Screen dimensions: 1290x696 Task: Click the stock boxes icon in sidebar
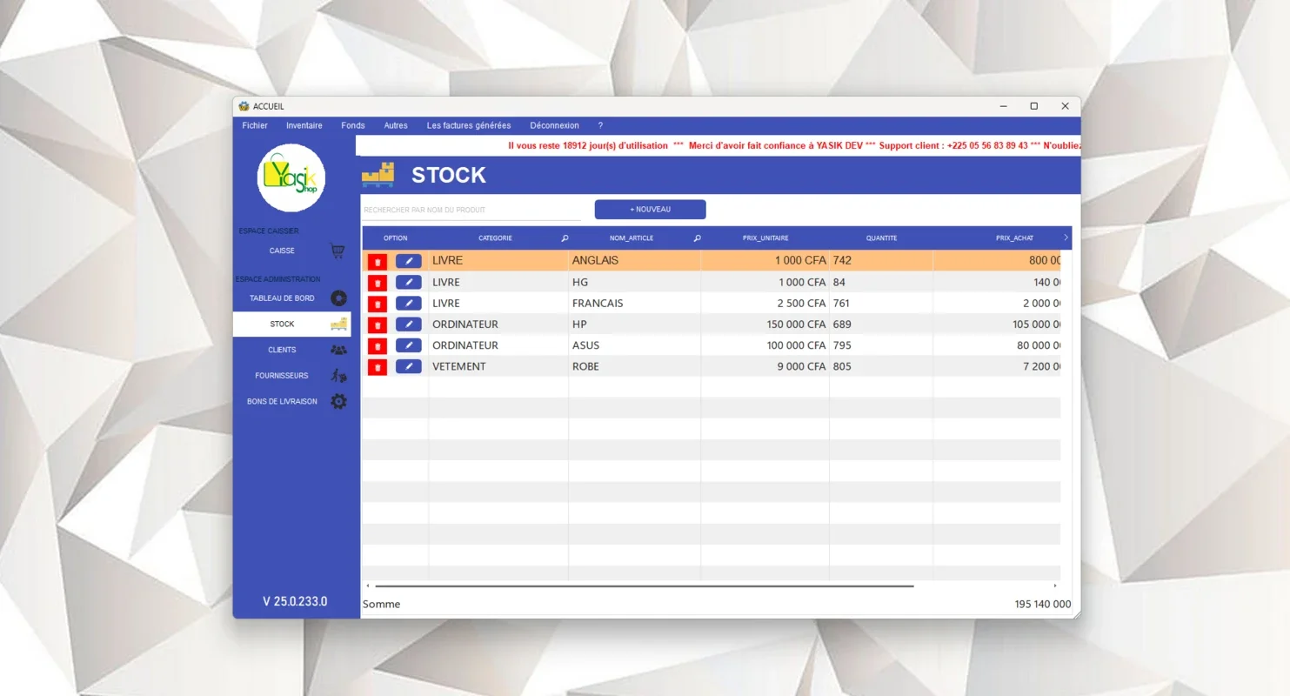[338, 324]
